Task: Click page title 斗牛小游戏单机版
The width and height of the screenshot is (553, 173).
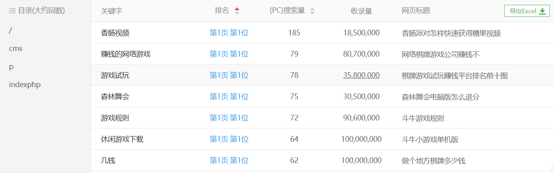Action: pyautogui.click(x=430, y=140)
